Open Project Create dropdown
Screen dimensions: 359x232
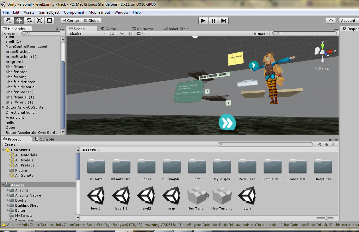(11, 145)
